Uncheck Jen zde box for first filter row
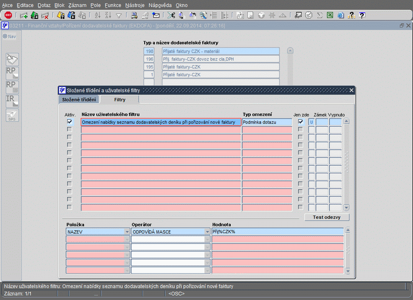This screenshot has width=413, height=300. (300, 122)
